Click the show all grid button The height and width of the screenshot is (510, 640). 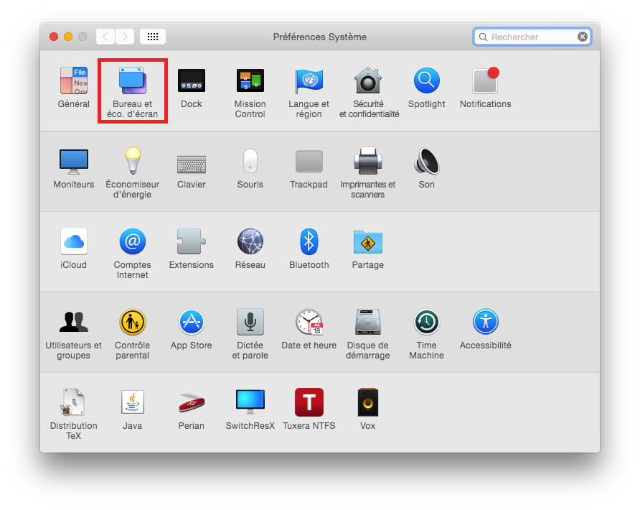(x=153, y=37)
